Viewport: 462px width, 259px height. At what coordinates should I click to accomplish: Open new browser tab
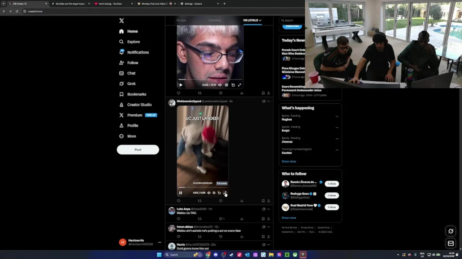(x=225, y=4)
